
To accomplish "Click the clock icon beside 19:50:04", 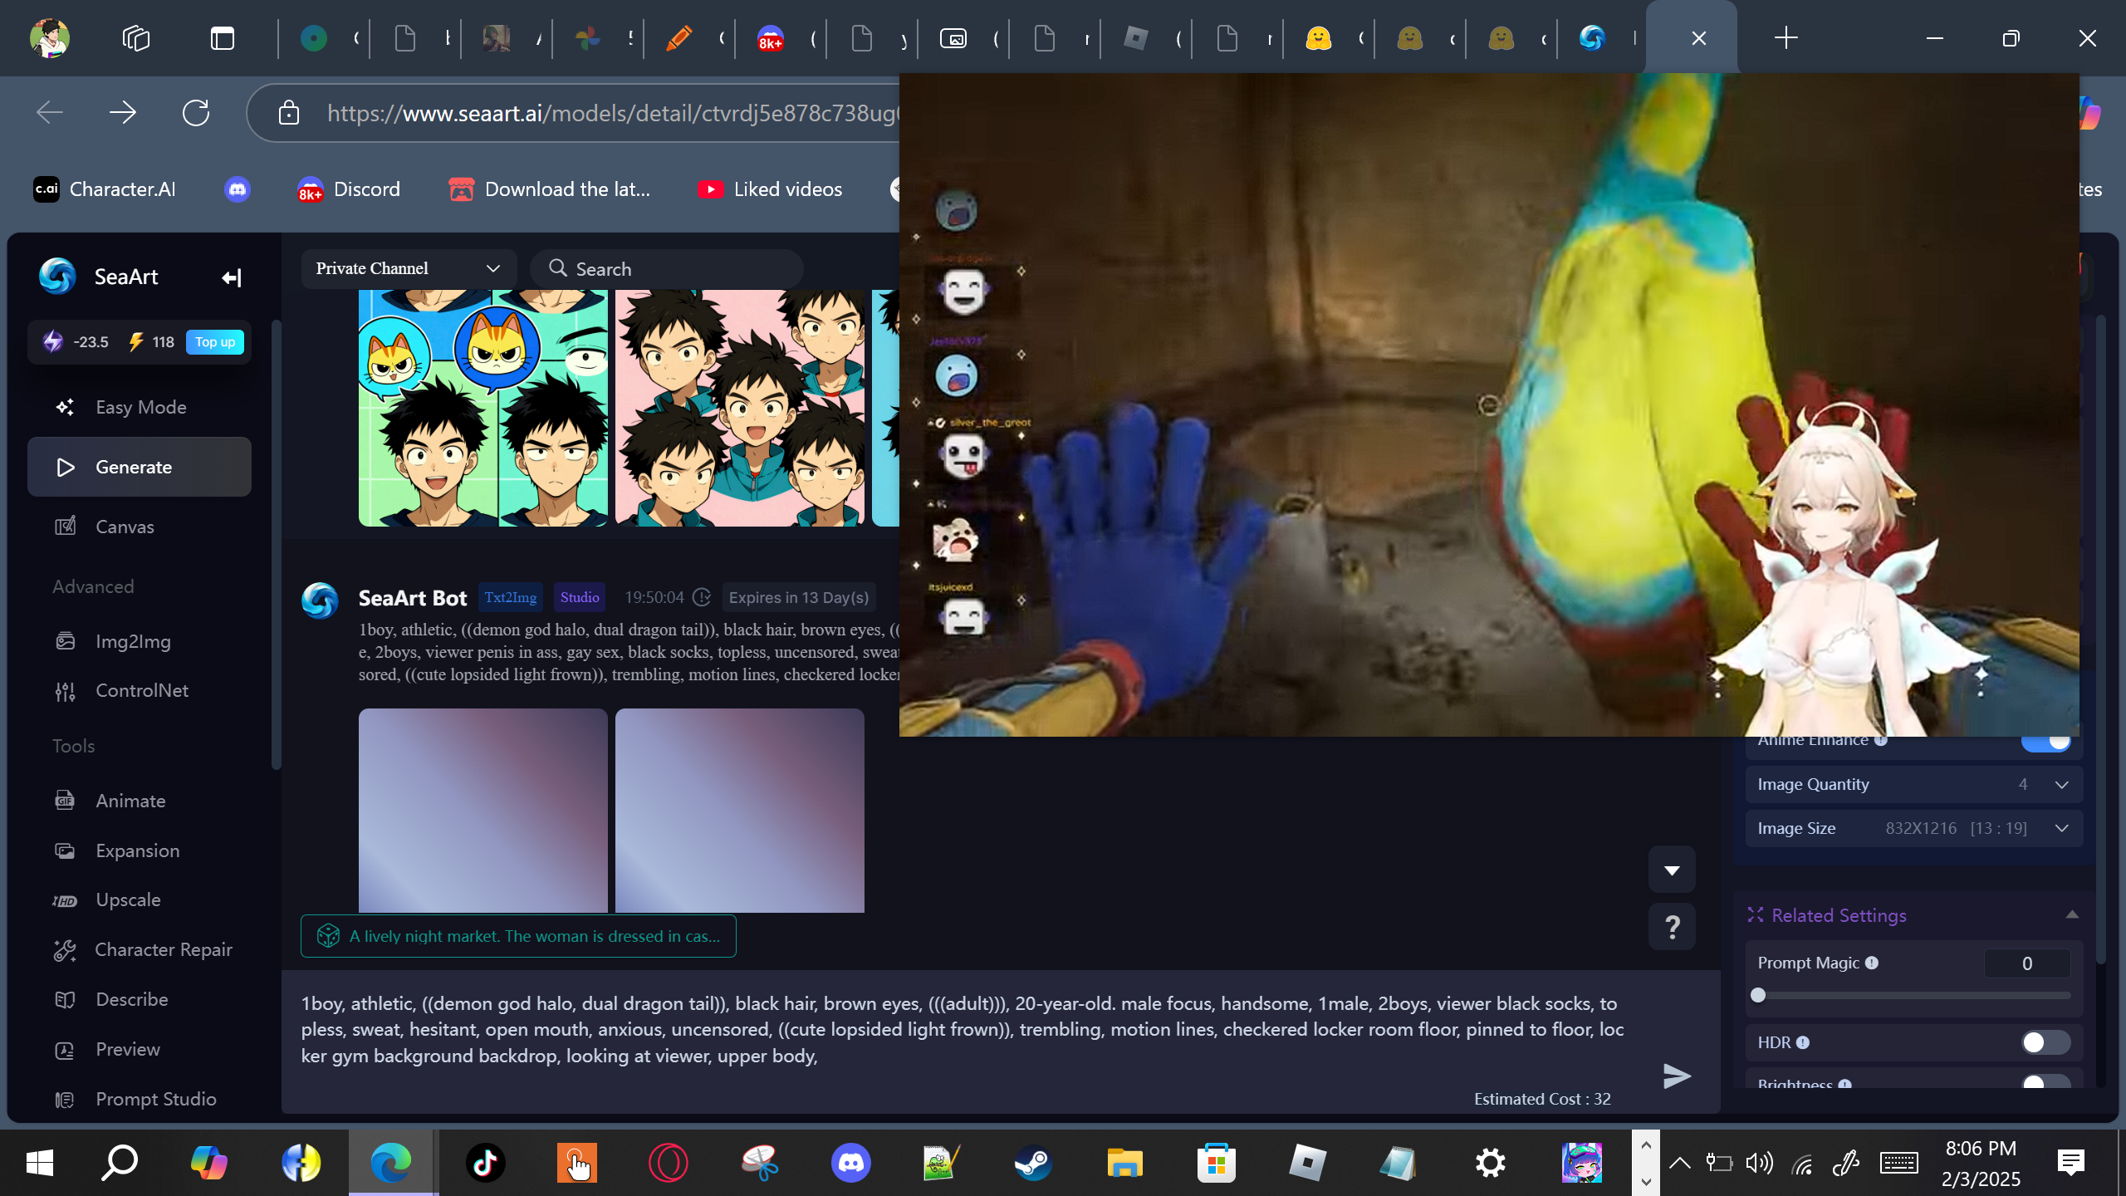I will (702, 597).
